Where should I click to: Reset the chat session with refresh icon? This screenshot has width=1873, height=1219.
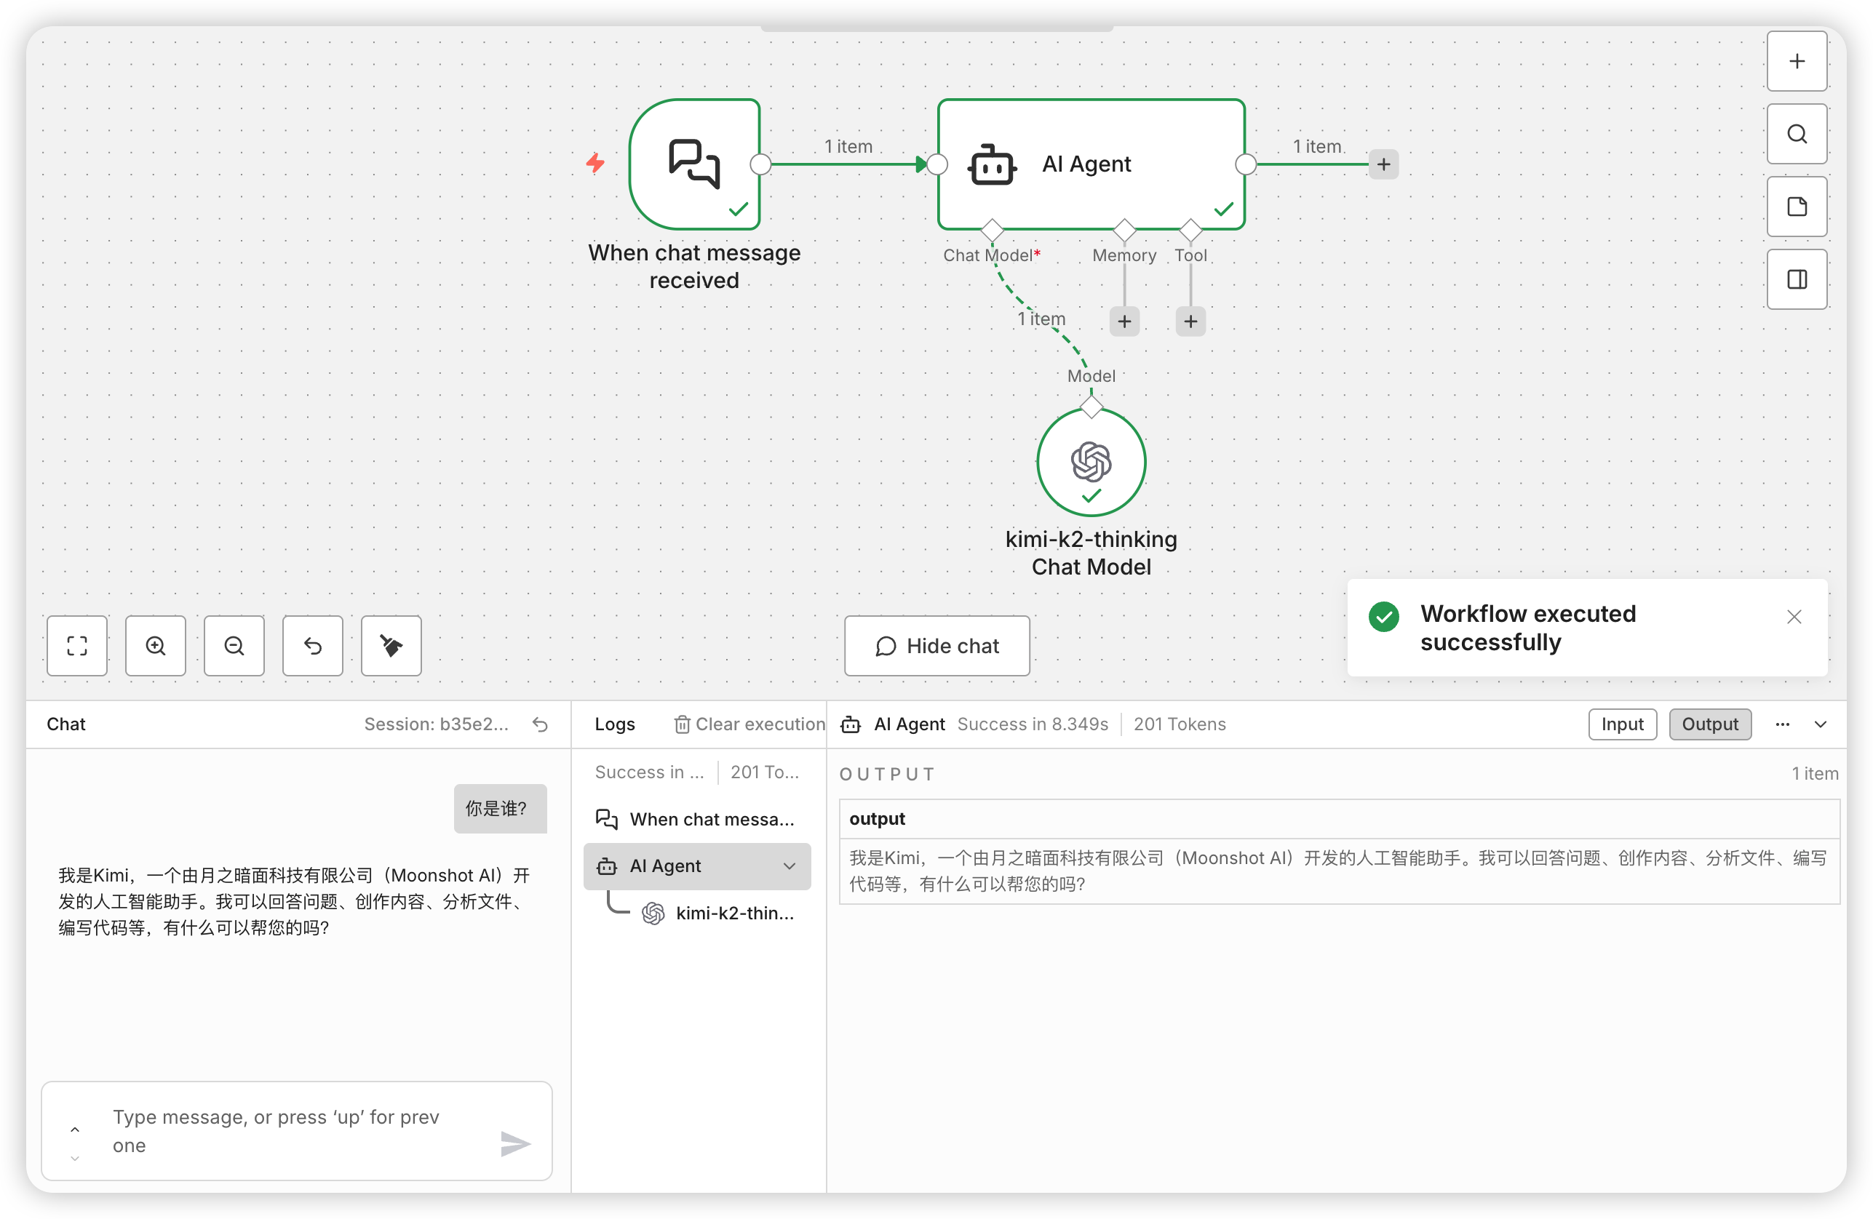point(540,724)
